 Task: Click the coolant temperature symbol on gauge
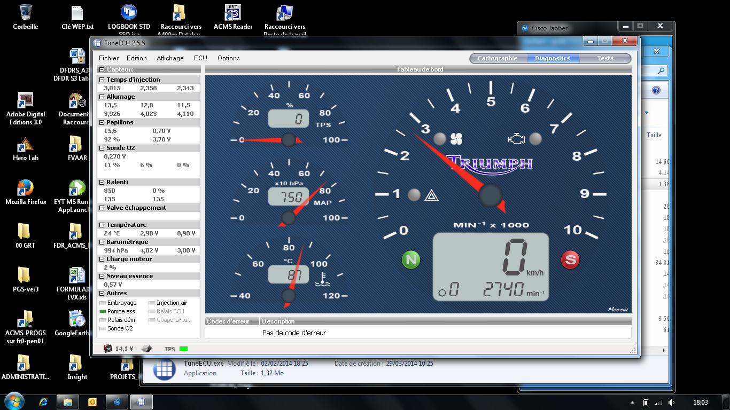pyautogui.click(x=322, y=279)
